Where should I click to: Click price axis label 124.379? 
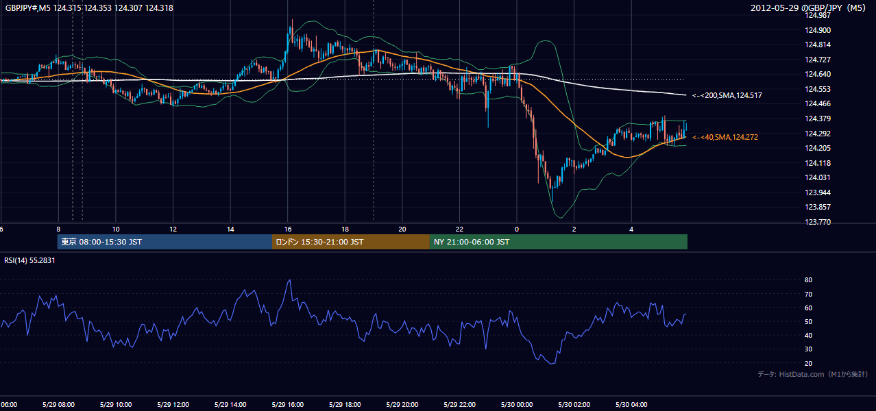(x=817, y=119)
